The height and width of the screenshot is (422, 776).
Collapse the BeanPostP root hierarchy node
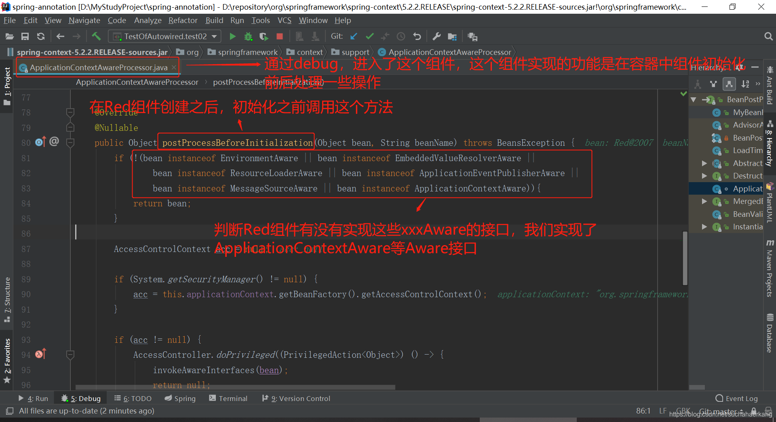click(694, 99)
